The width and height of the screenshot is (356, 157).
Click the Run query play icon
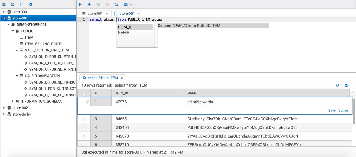(80, 4)
